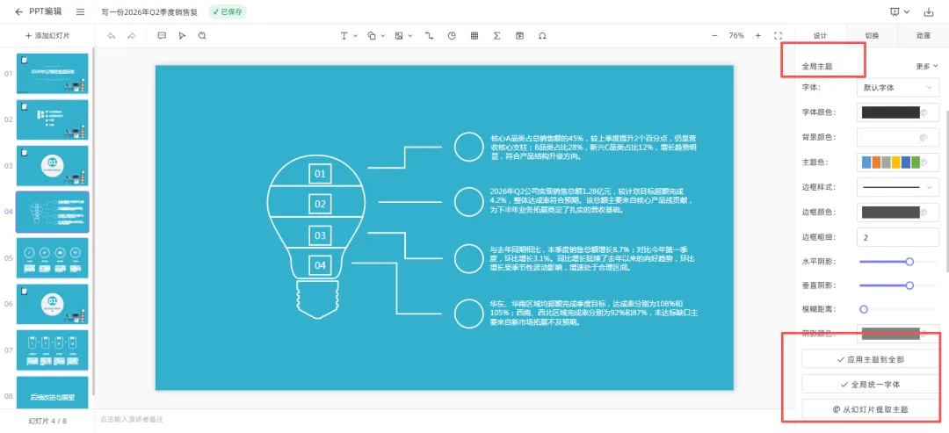Open the 边框样式 line style dropdown
Image resolution: width=949 pixels, height=433 pixels.
click(897, 187)
